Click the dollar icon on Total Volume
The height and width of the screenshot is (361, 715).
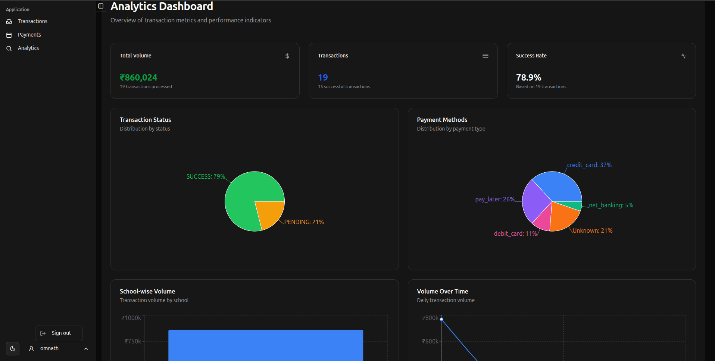click(287, 56)
